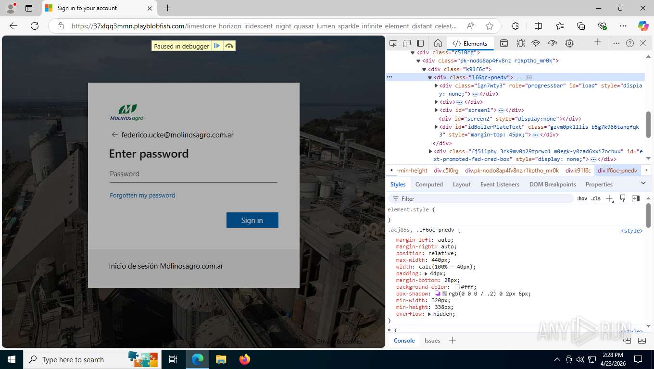This screenshot has width=654, height=369.
Task: Expand the progressbar div with id load
Action: coord(436,86)
